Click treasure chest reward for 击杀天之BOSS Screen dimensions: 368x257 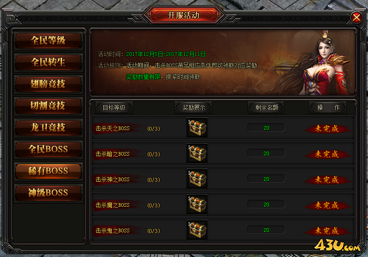(x=197, y=128)
